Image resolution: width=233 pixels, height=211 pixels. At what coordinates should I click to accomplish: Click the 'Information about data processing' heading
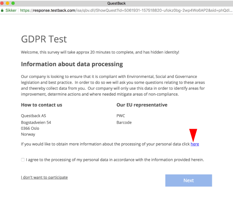pos(72,64)
